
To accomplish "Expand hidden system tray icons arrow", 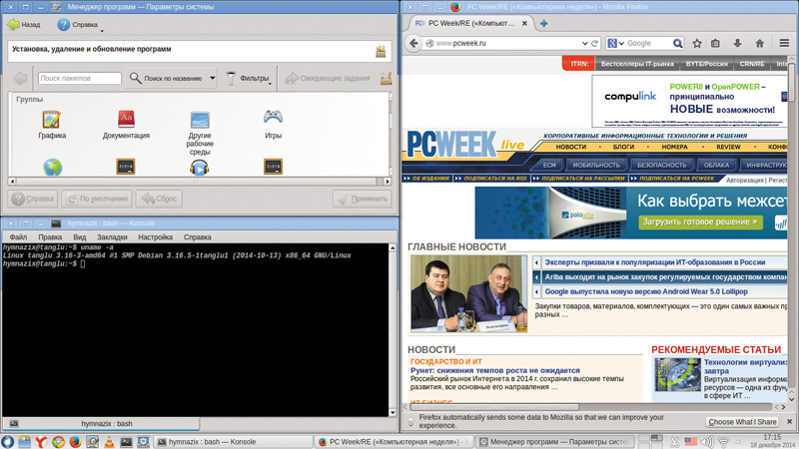I will [739, 442].
